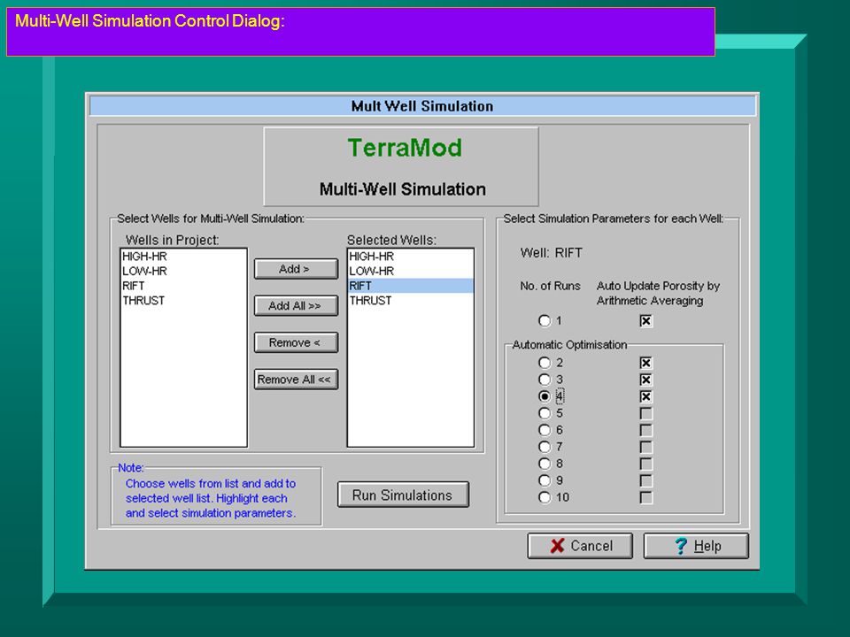Select THRUST in Wells in Project list
Screen dimensions: 850x637
pyautogui.click(x=183, y=300)
